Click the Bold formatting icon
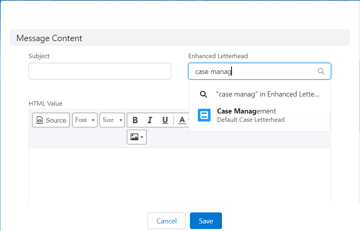360x231 pixels. coord(135,120)
